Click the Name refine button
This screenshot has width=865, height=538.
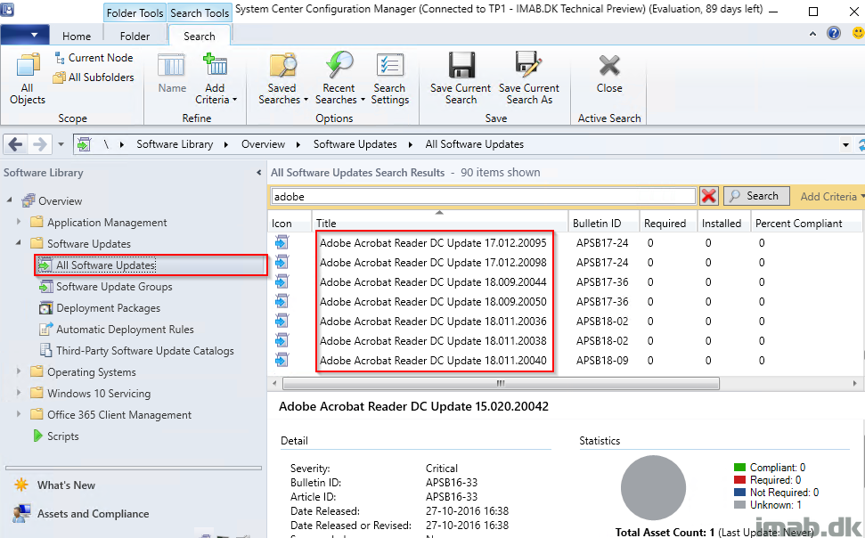tap(172, 73)
